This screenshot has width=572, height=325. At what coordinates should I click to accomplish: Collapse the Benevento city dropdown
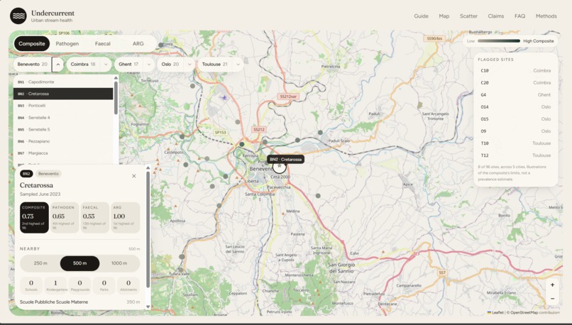(57, 64)
